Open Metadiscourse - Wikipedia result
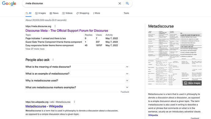Screen dimensions: 211x119 pos(44,106)
